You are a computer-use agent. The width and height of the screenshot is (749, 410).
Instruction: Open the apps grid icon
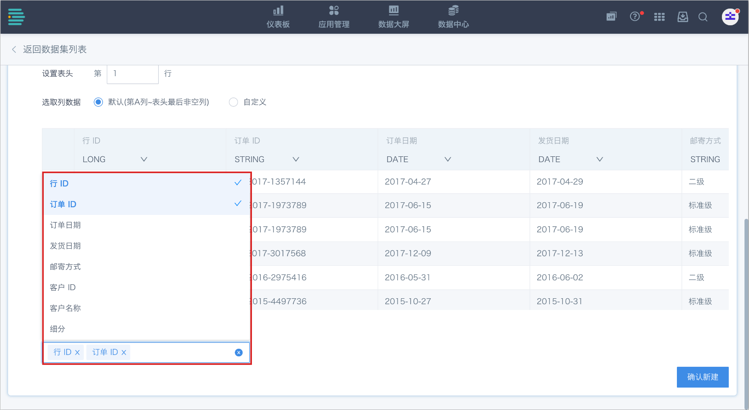tap(659, 17)
